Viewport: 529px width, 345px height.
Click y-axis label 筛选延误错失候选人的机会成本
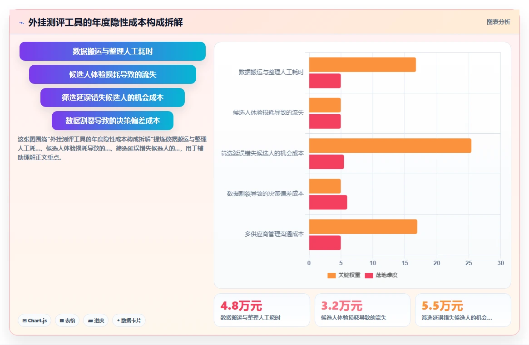(262, 153)
